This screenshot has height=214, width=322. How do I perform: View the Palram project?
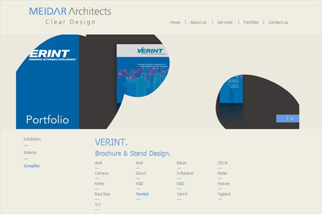[224, 184]
